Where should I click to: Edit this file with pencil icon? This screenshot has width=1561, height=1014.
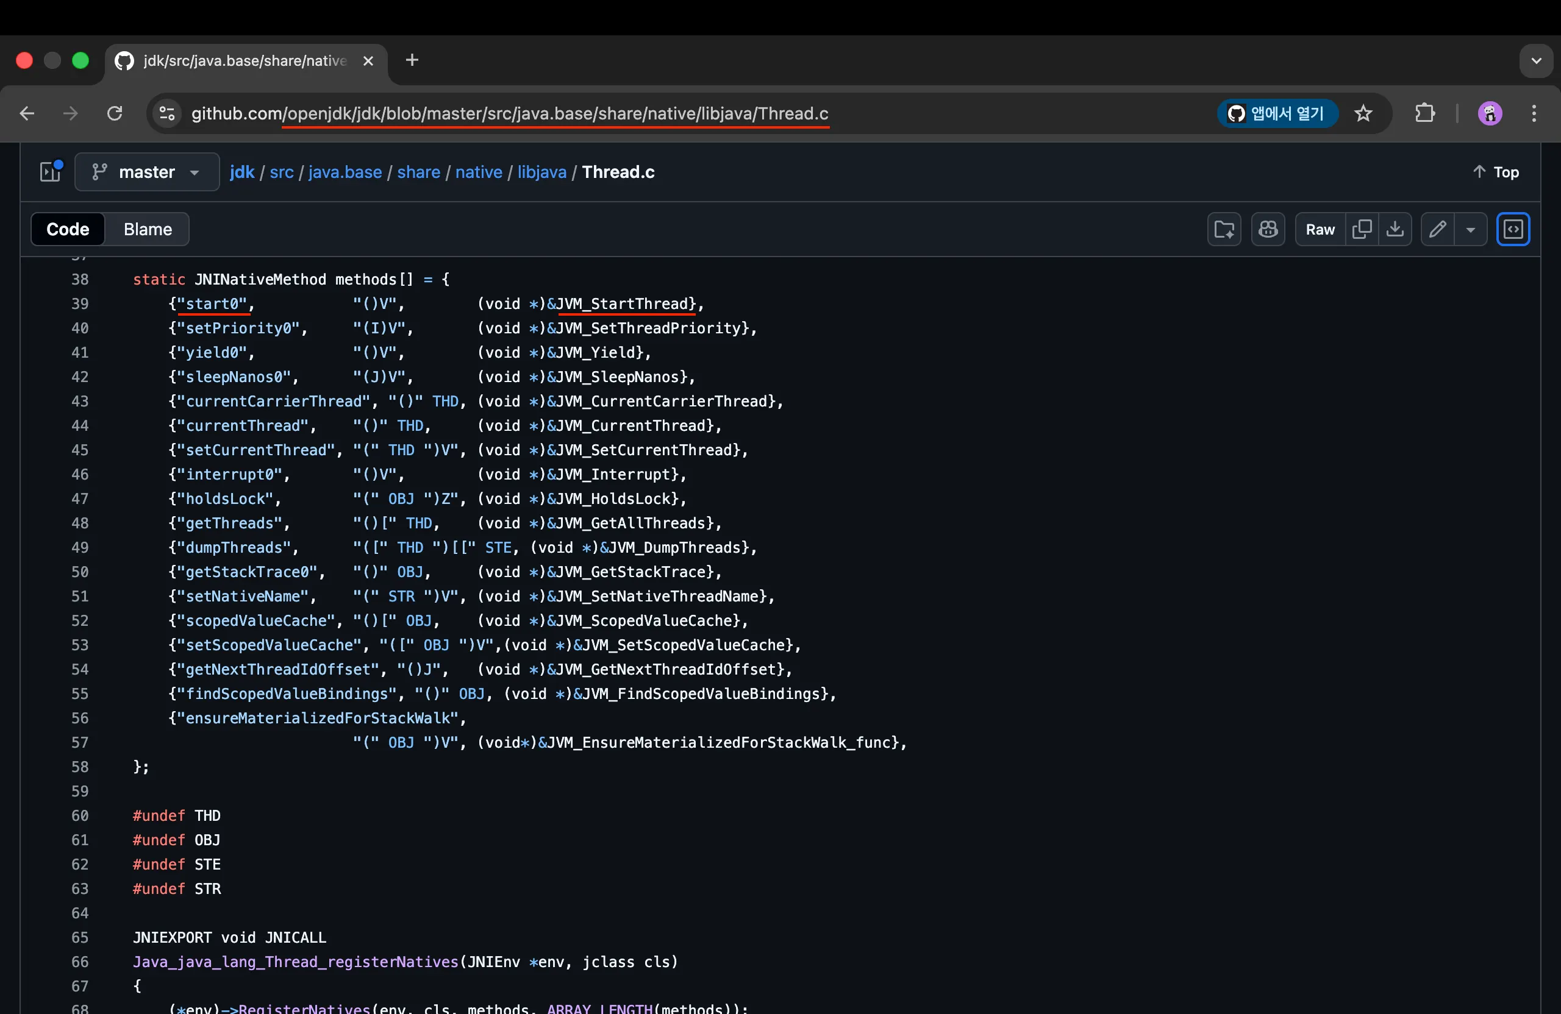(1438, 229)
